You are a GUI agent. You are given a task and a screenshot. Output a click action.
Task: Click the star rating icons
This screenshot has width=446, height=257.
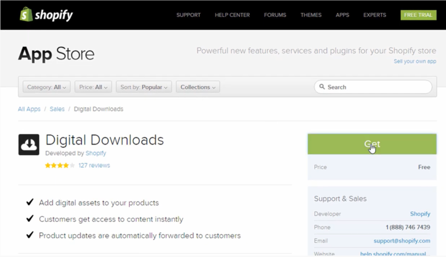(x=60, y=166)
